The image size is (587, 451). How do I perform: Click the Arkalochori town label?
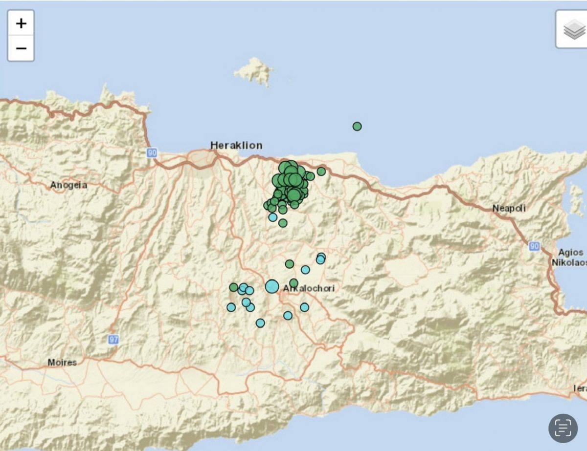pos(309,289)
